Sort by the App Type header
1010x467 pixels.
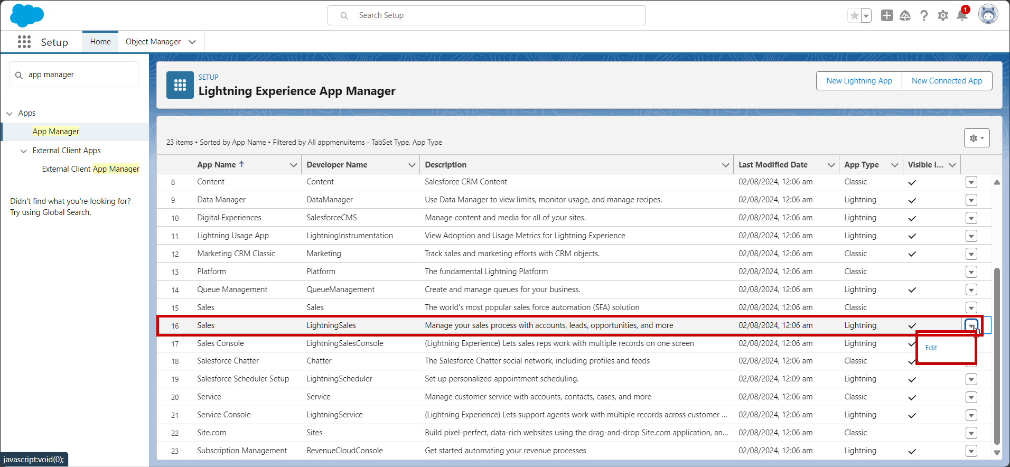(862, 165)
